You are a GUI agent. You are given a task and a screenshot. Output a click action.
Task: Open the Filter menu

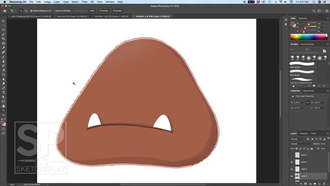coord(85,2)
